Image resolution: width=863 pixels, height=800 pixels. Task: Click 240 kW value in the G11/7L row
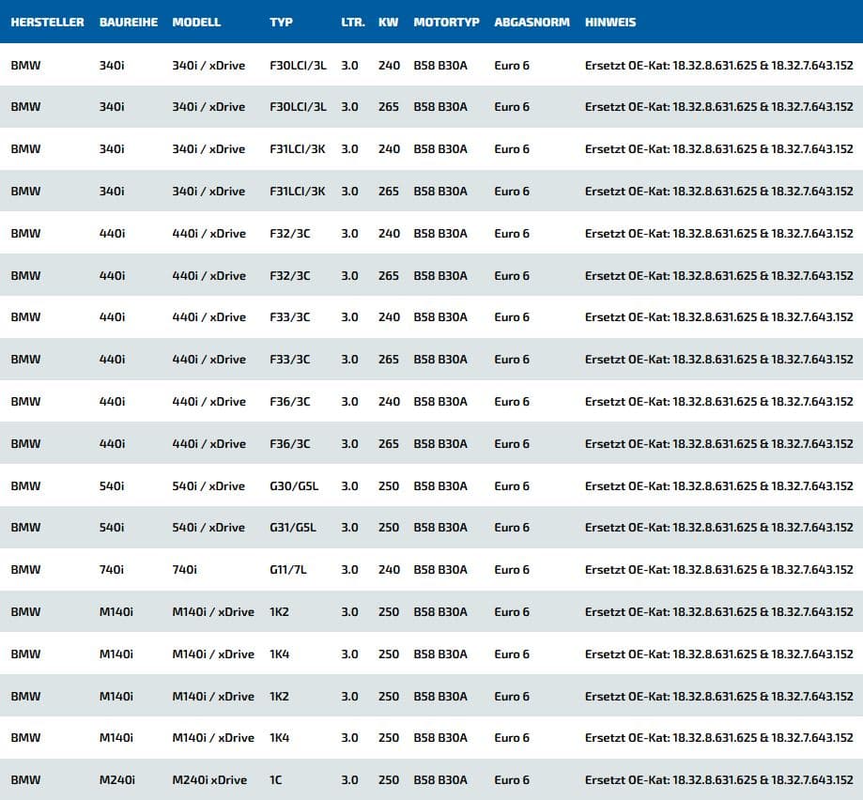tap(389, 569)
